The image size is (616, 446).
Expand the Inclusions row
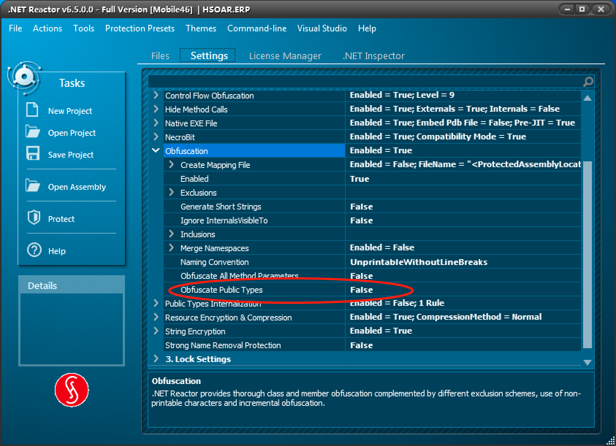click(171, 234)
